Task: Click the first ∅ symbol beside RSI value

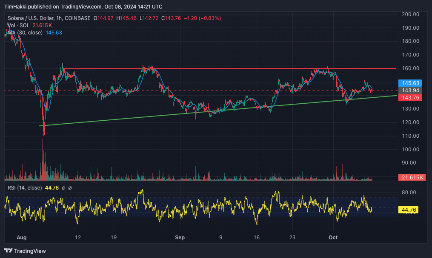Action: click(63, 188)
